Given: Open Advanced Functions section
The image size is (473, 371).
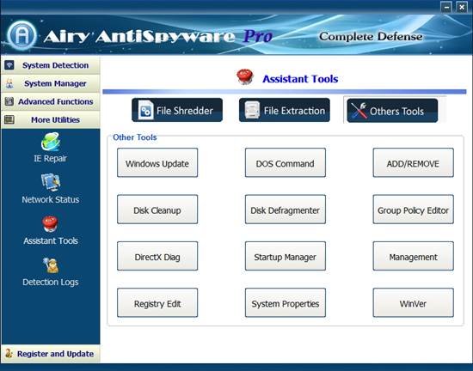Looking at the screenshot, I should (x=51, y=101).
